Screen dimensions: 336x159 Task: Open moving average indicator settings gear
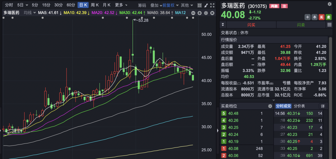(206, 13)
